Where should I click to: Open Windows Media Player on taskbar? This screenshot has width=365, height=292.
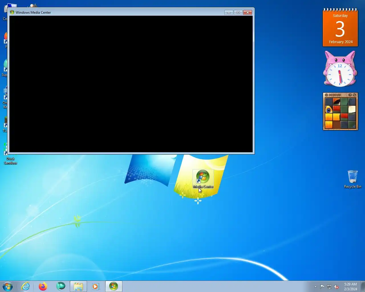pos(96,286)
